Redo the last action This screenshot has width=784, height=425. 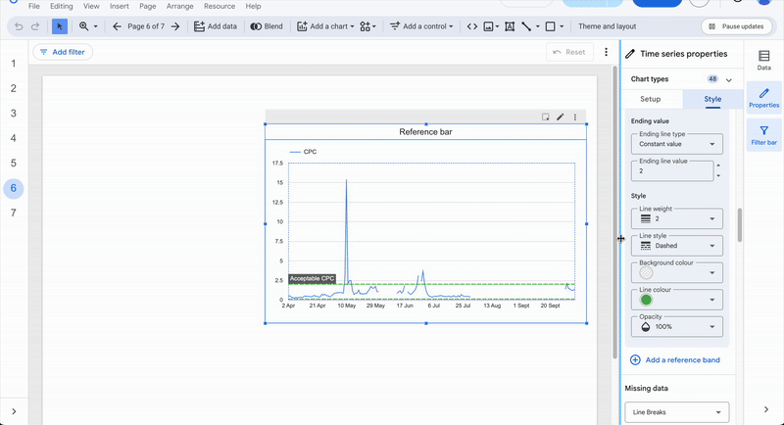point(35,26)
